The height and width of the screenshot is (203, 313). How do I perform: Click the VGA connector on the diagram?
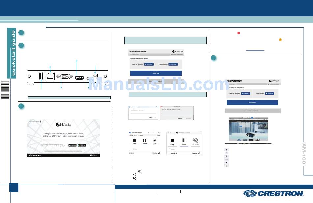64,76
